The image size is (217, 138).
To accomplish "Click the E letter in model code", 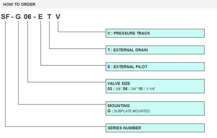I will 40,17.
